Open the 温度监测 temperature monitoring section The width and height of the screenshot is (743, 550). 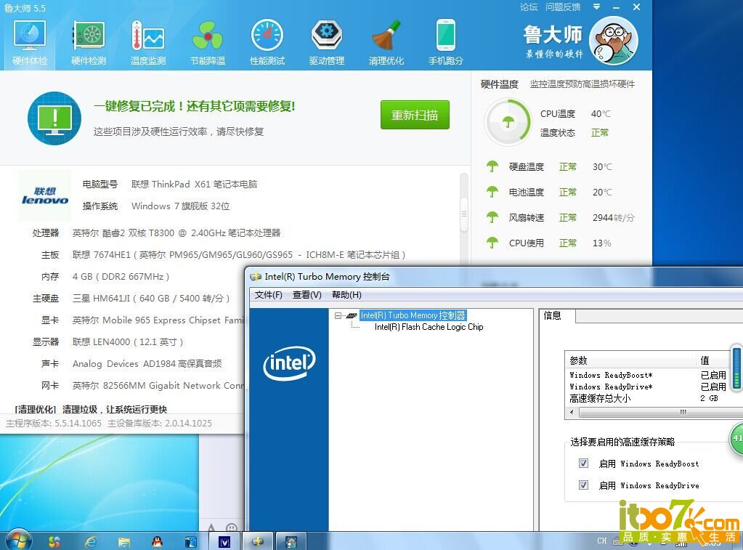(148, 43)
